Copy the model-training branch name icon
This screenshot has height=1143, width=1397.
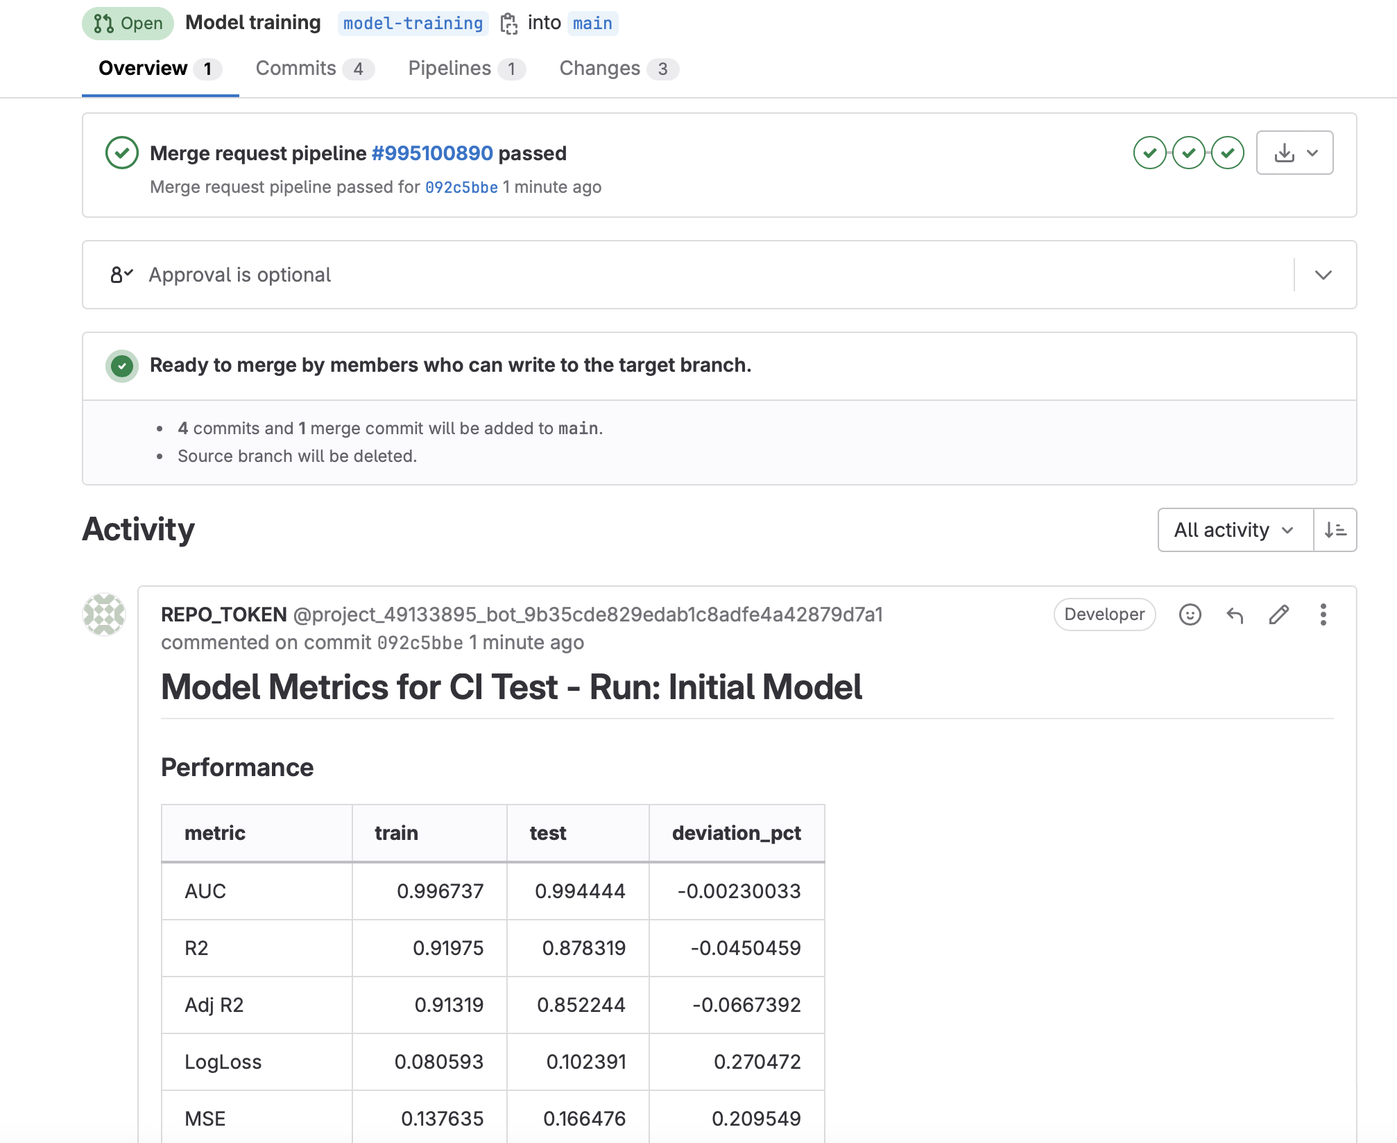[x=509, y=24]
